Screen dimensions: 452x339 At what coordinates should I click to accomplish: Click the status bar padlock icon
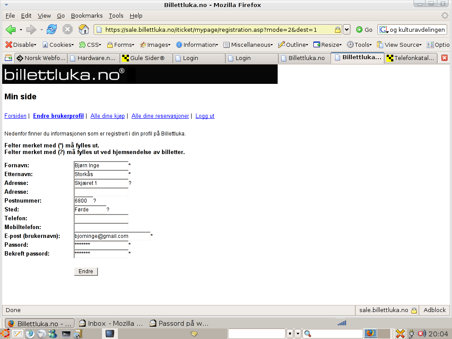point(414,310)
